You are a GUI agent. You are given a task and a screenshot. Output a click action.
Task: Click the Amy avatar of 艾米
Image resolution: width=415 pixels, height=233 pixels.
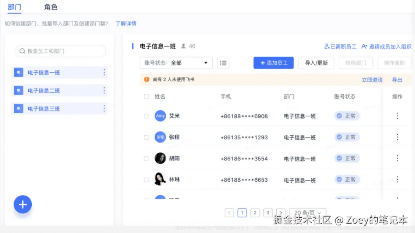tap(160, 116)
